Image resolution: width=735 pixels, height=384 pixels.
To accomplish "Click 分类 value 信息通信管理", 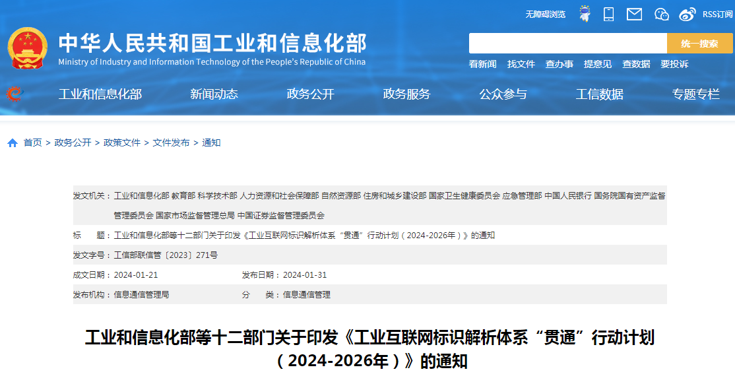I will [x=307, y=294].
